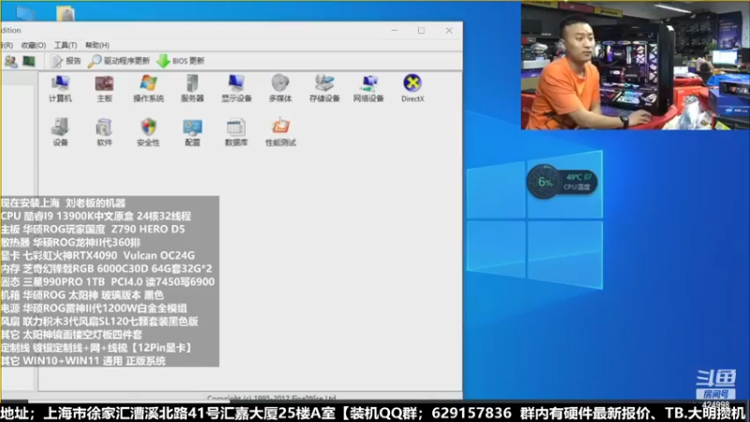Click the 'WIN10+WIN11 通用 正版系统' text line
The height and width of the screenshot is (422, 750).
tap(83, 361)
